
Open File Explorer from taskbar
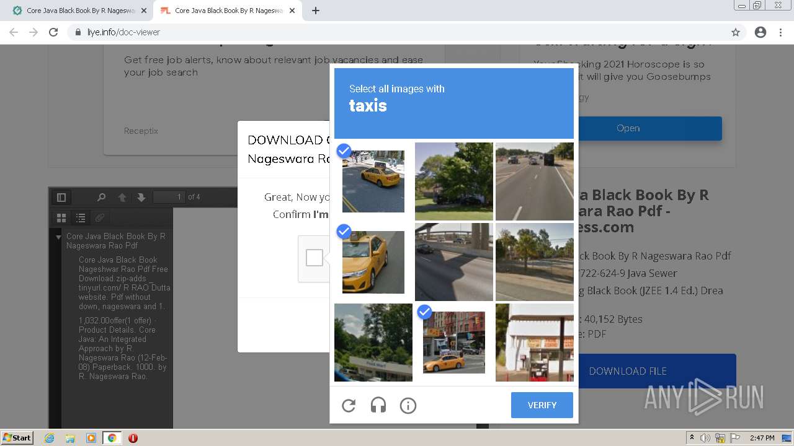pos(70,438)
